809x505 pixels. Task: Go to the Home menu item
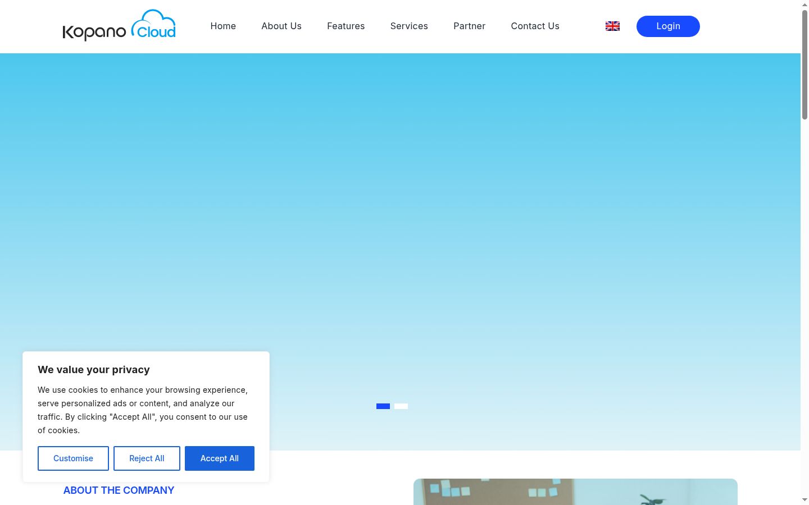pyautogui.click(x=223, y=26)
